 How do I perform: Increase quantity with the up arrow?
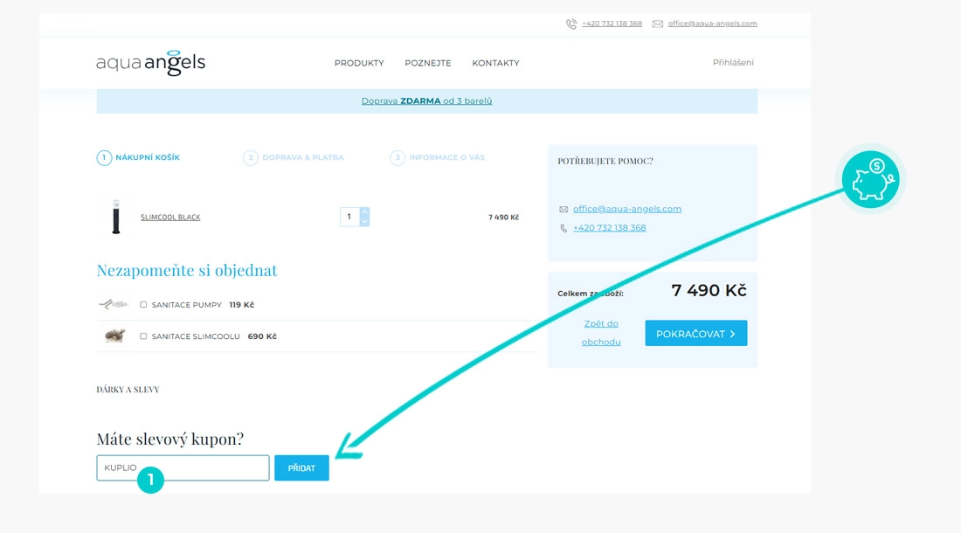pyautogui.click(x=364, y=212)
